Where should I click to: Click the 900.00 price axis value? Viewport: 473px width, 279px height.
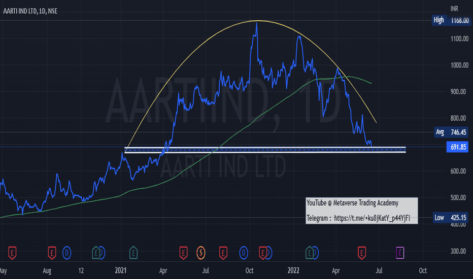tap(458, 92)
